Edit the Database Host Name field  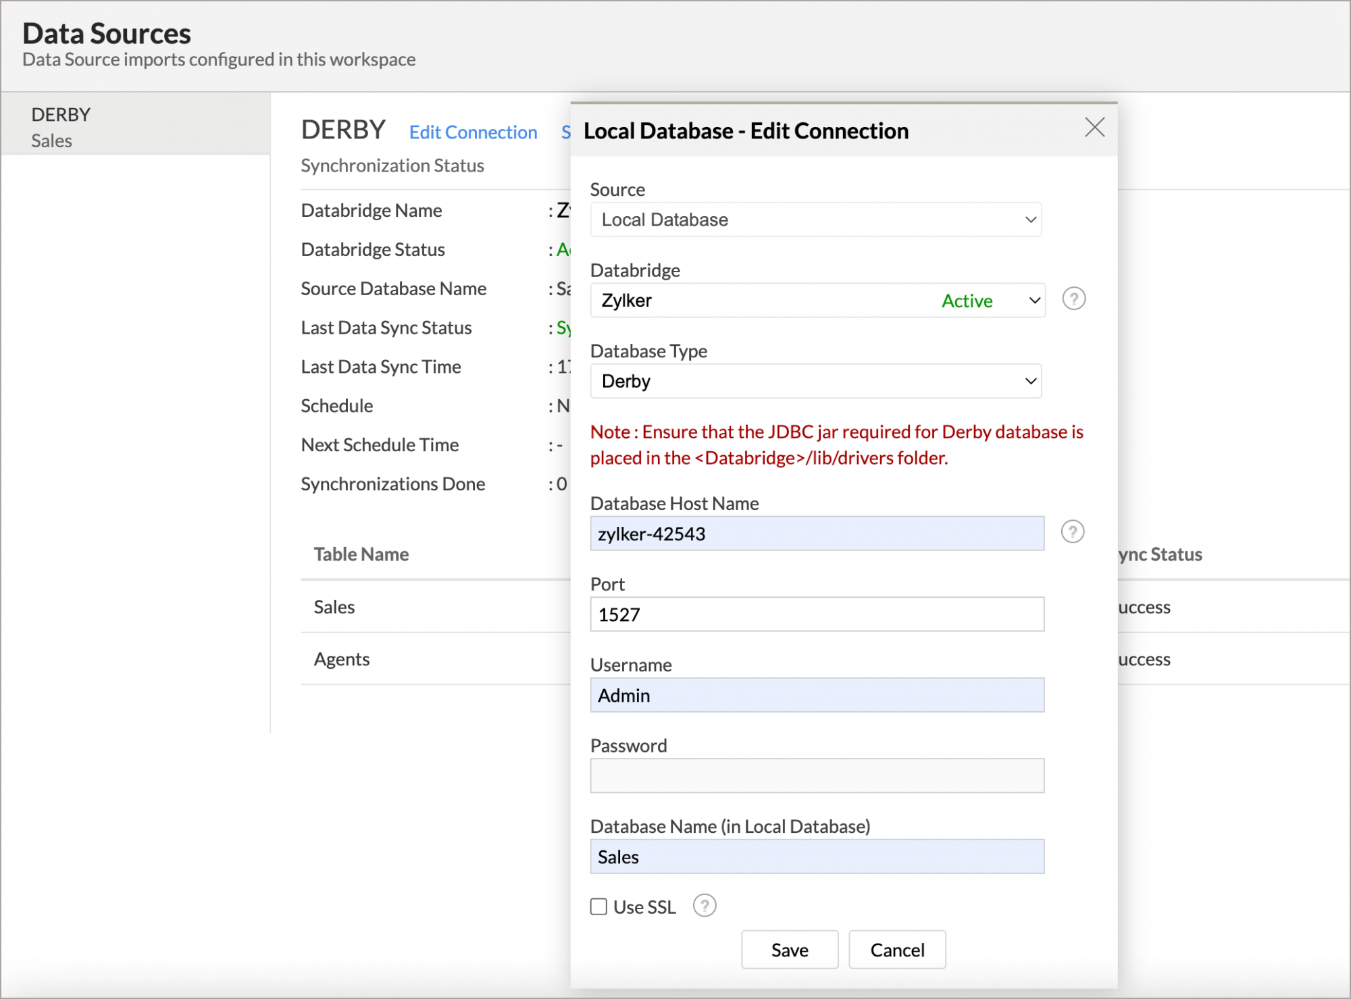tap(816, 533)
